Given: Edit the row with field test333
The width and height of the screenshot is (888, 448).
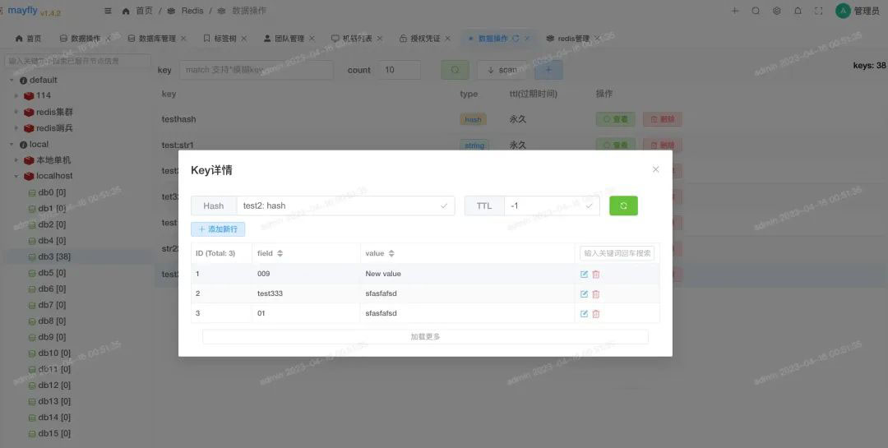Looking at the screenshot, I should click(584, 294).
